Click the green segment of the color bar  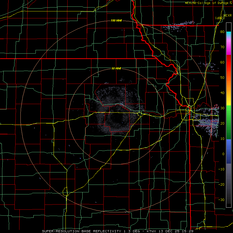pos(229,122)
